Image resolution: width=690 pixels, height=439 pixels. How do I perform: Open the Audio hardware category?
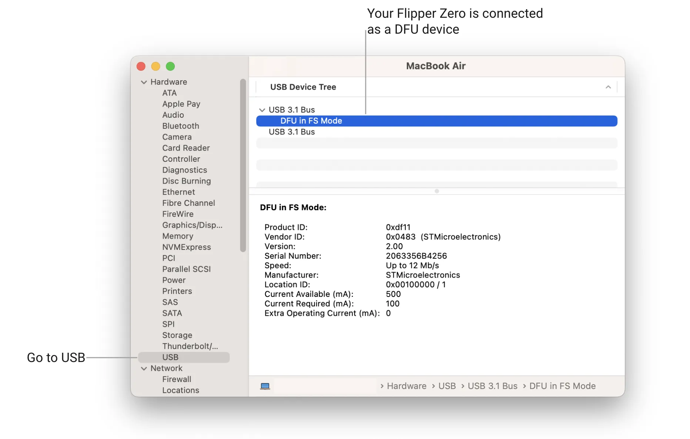pyautogui.click(x=173, y=115)
